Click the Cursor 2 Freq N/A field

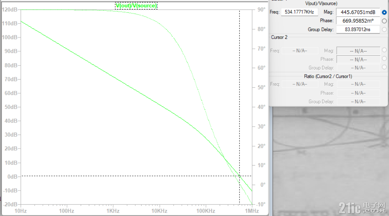(300, 51)
